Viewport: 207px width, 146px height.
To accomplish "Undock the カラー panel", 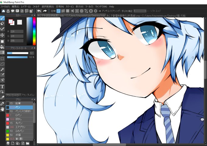I will point(32,15).
